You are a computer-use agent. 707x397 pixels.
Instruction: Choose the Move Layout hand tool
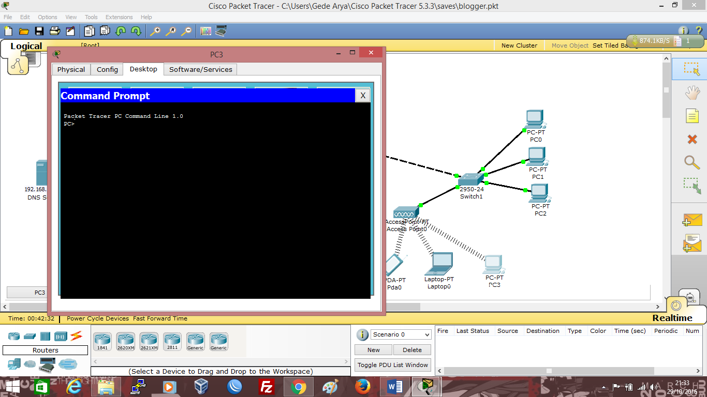692,93
